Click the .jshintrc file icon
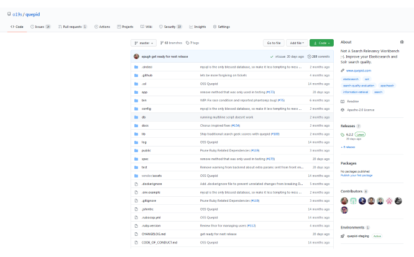This screenshot has width=414, height=257. [136, 209]
